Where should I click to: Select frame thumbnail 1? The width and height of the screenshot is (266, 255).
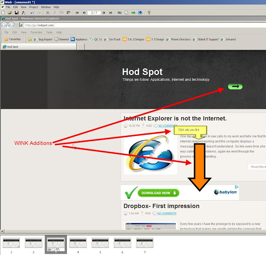(x=11, y=243)
